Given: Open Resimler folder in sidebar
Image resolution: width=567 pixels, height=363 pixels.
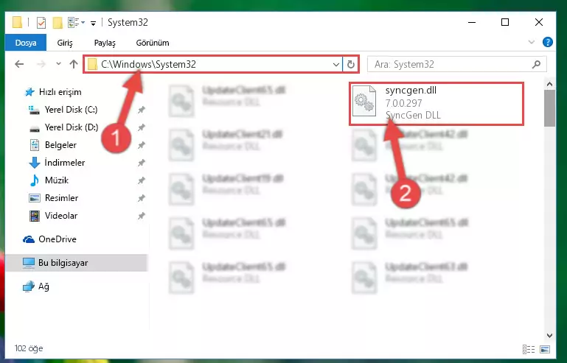Looking at the screenshot, I should [53, 198].
